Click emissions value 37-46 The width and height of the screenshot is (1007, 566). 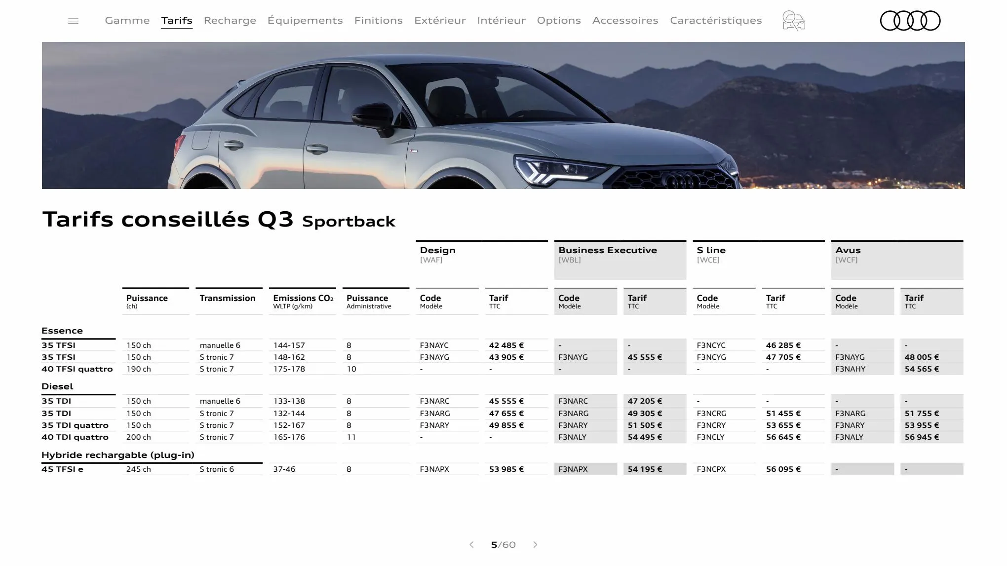click(x=284, y=469)
